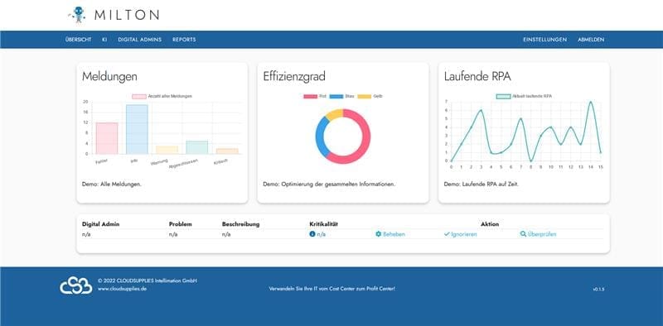
Task: Click the orange Kritisch bar
Action: point(227,151)
